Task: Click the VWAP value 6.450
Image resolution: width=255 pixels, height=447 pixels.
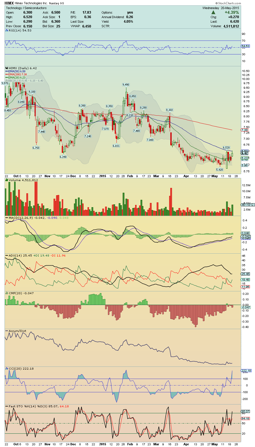Action: (x=87, y=26)
